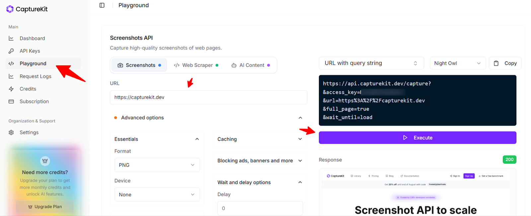The height and width of the screenshot is (216, 531).
Task: Click the API Keys key icon
Action: point(11,51)
